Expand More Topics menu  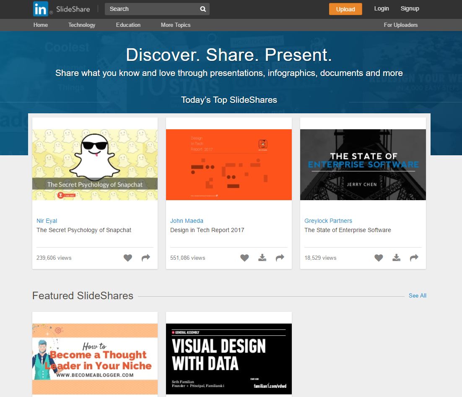176,25
